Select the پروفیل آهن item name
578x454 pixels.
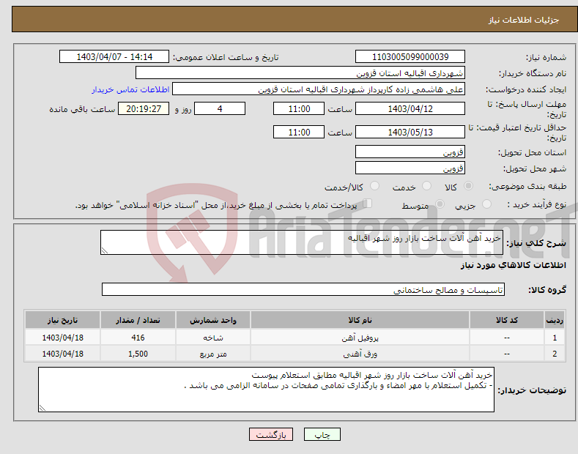(x=360, y=338)
